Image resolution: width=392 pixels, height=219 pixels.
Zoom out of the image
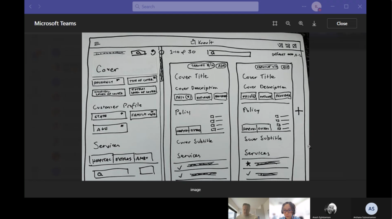[x=288, y=23]
